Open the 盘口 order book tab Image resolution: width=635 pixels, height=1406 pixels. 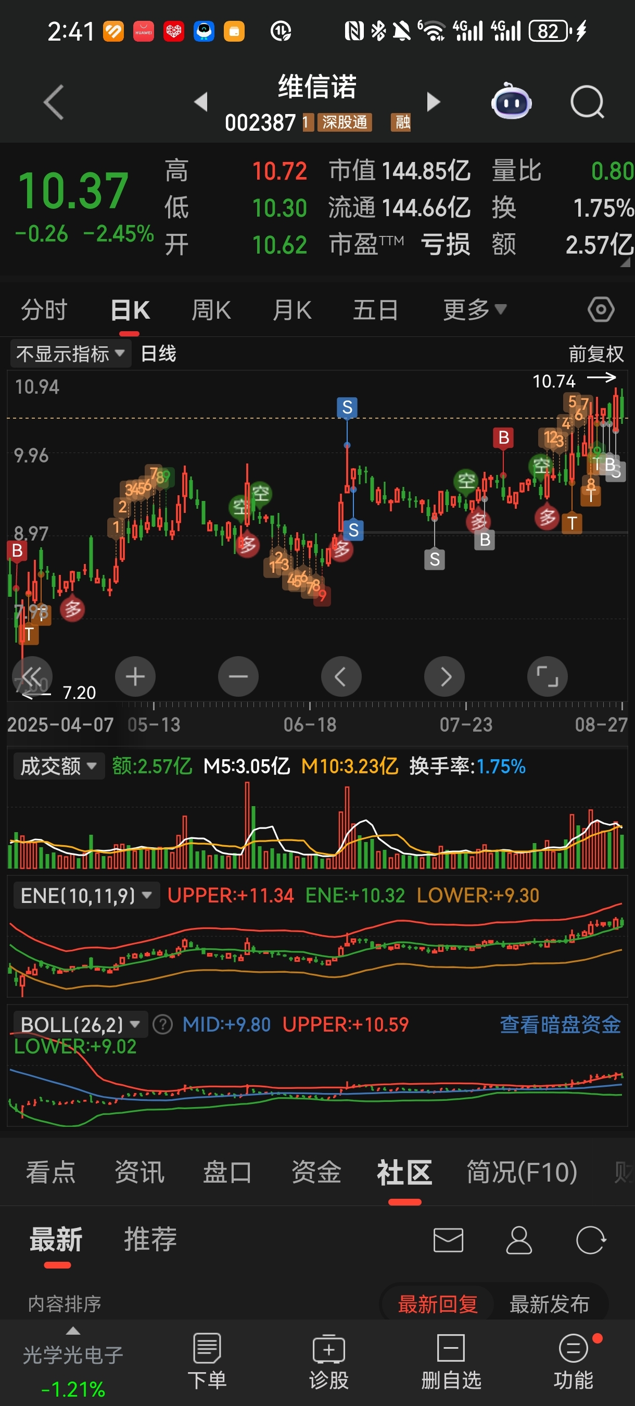point(227,1172)
